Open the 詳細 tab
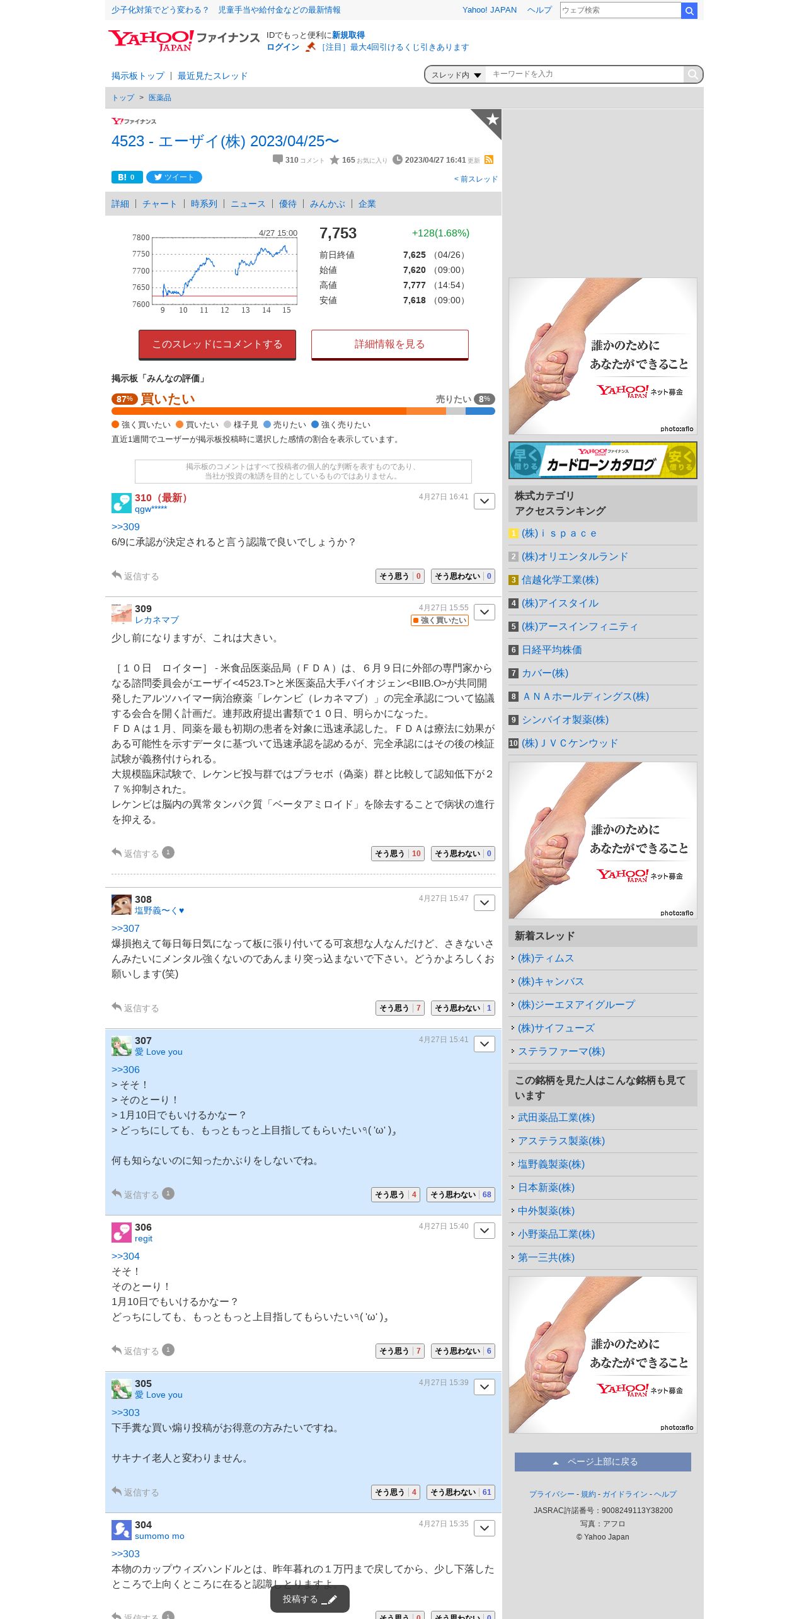The image size is (809, 1619). [x=120, y=204]
